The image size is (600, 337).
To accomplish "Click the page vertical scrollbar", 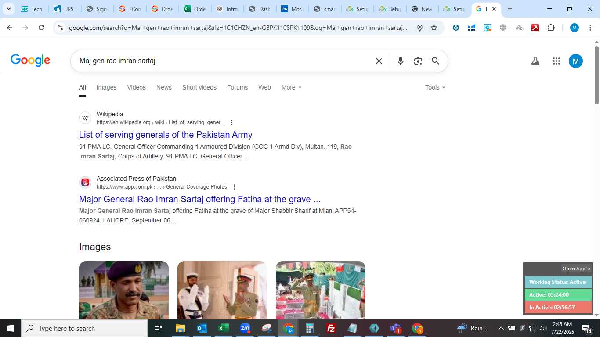I will pyautogui.click(x=596, y=75).
